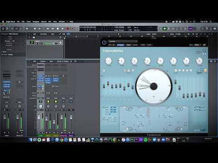Open Spotlight search in menu bar
The image size is (218, 163).
tap(211, 22)
